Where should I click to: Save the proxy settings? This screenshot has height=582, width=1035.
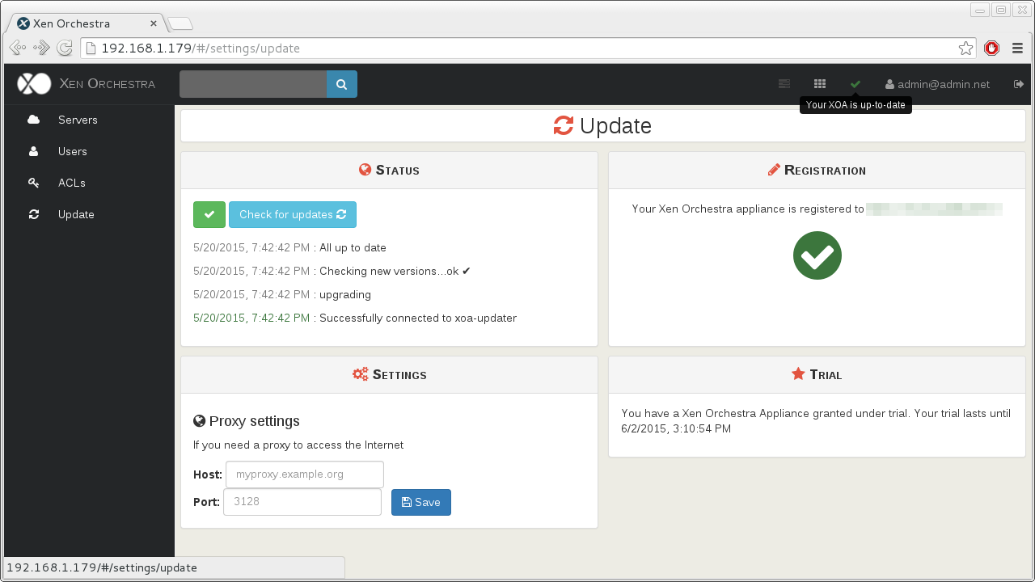tap(421, 502)
